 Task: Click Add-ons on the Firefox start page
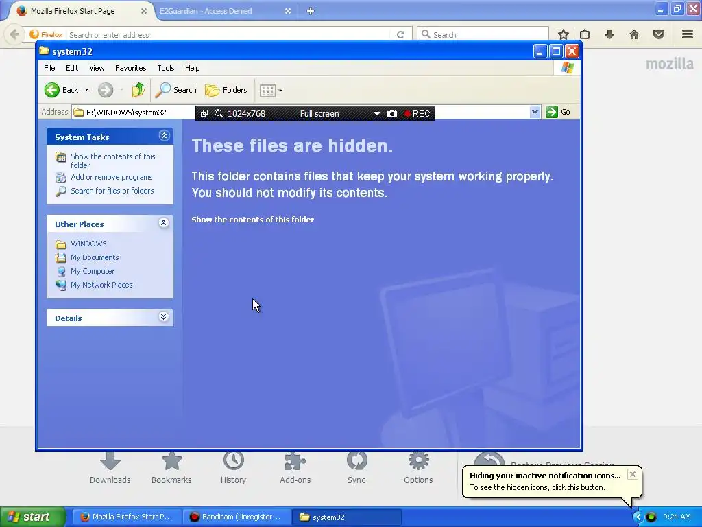pyautogui.click(x=295, y=468)
